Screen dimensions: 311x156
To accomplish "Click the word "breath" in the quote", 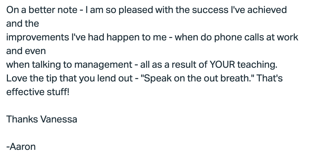I will 235,78.
